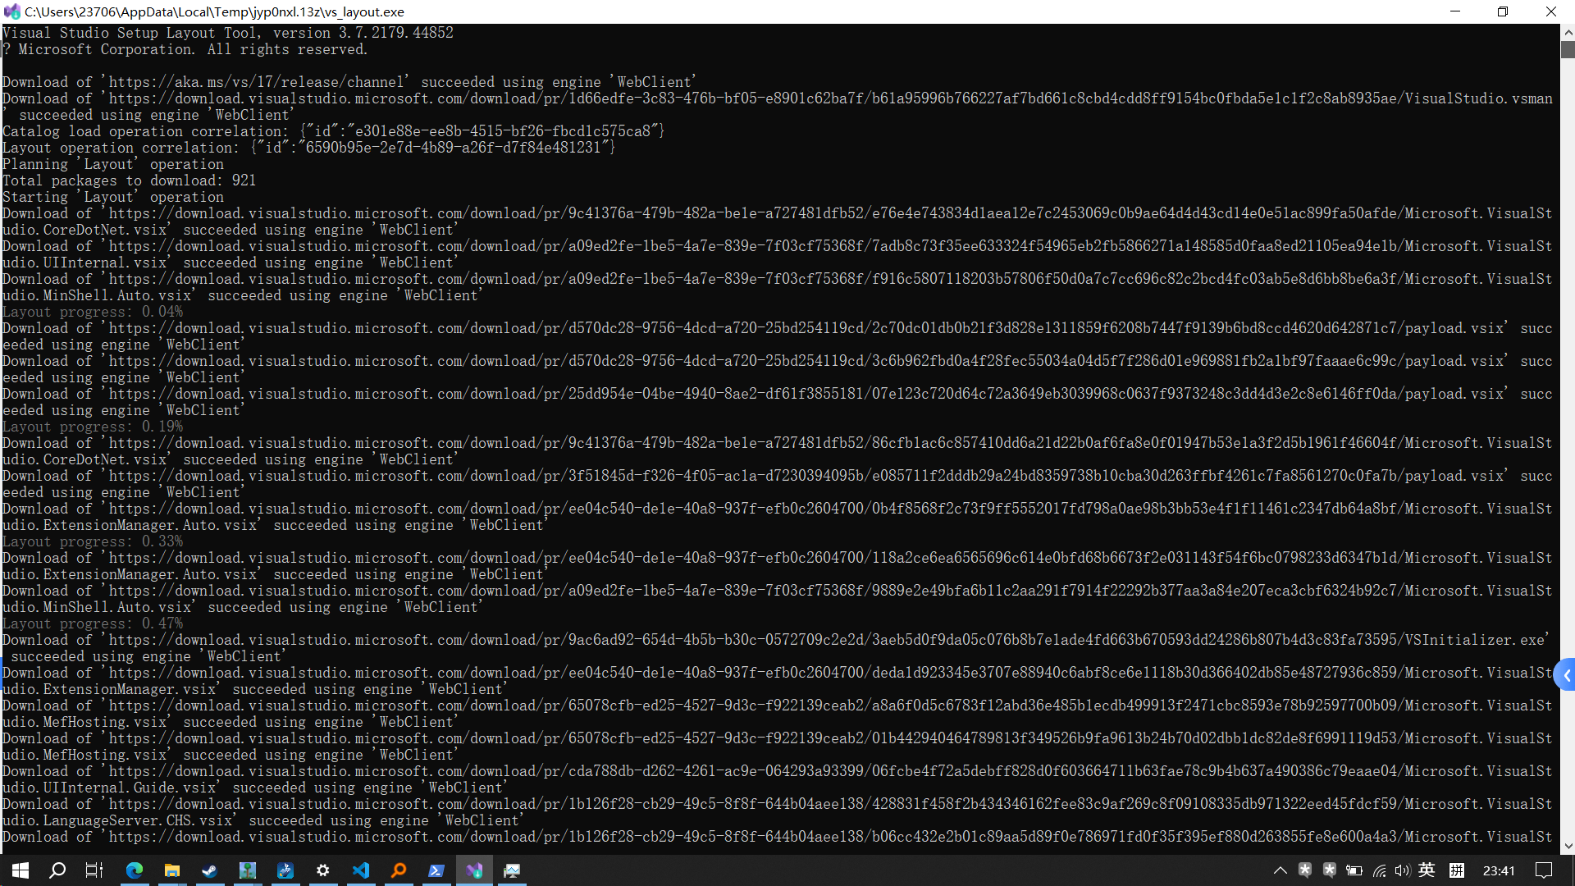The height and width of the screenshot is (886, 1575).
Task: Click the 23:41 clock in the tray
Action: tap(1499, 870)
